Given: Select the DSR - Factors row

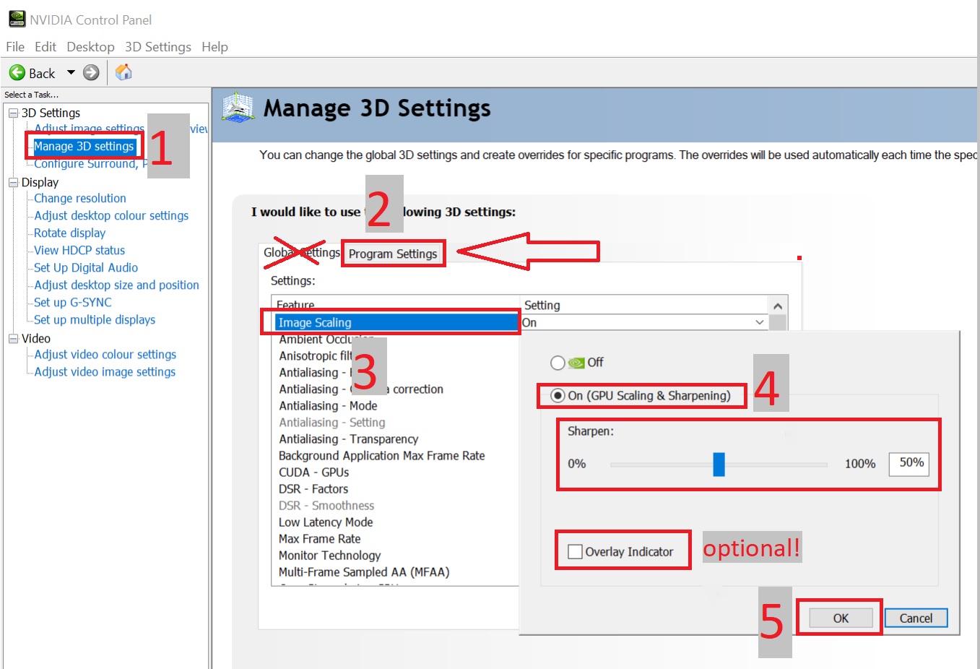Looking at the screenshot, I should [313, 489].
